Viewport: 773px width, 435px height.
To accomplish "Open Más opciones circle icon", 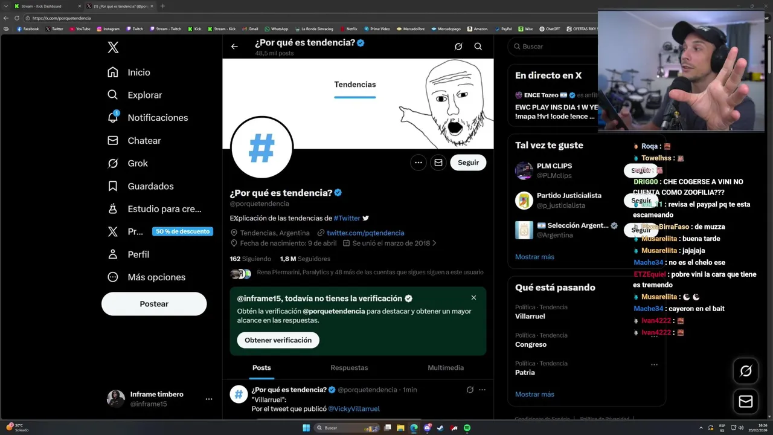I will coord(113,277).
